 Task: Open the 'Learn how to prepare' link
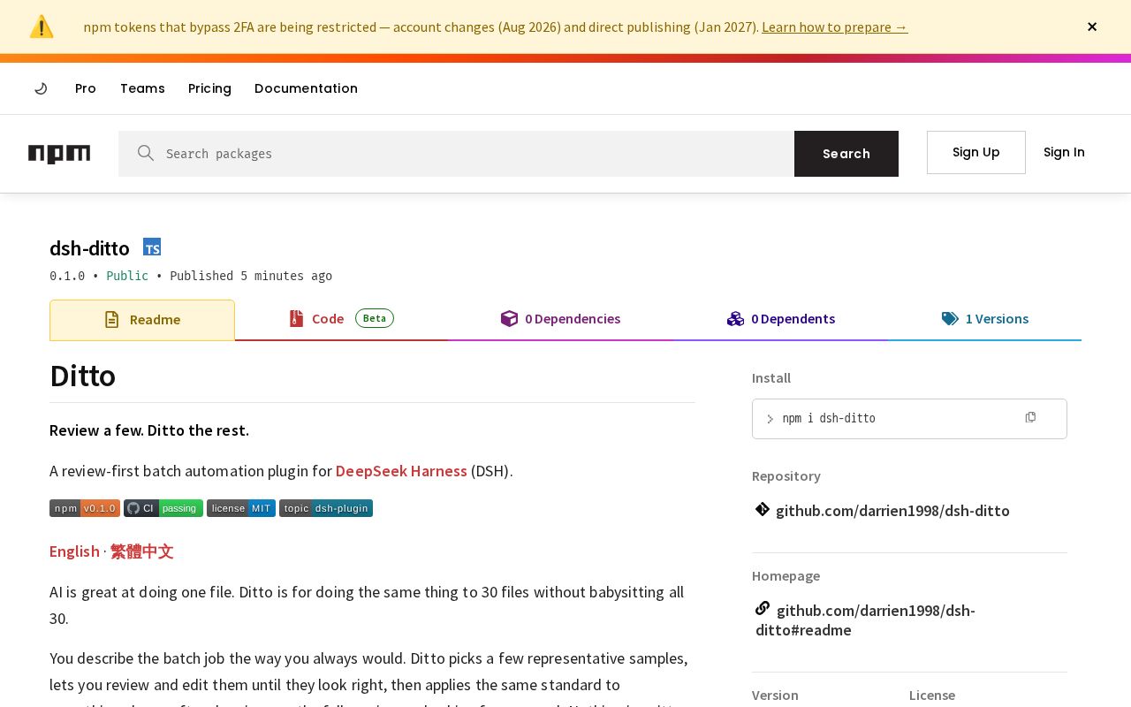(x=834, y=27)
